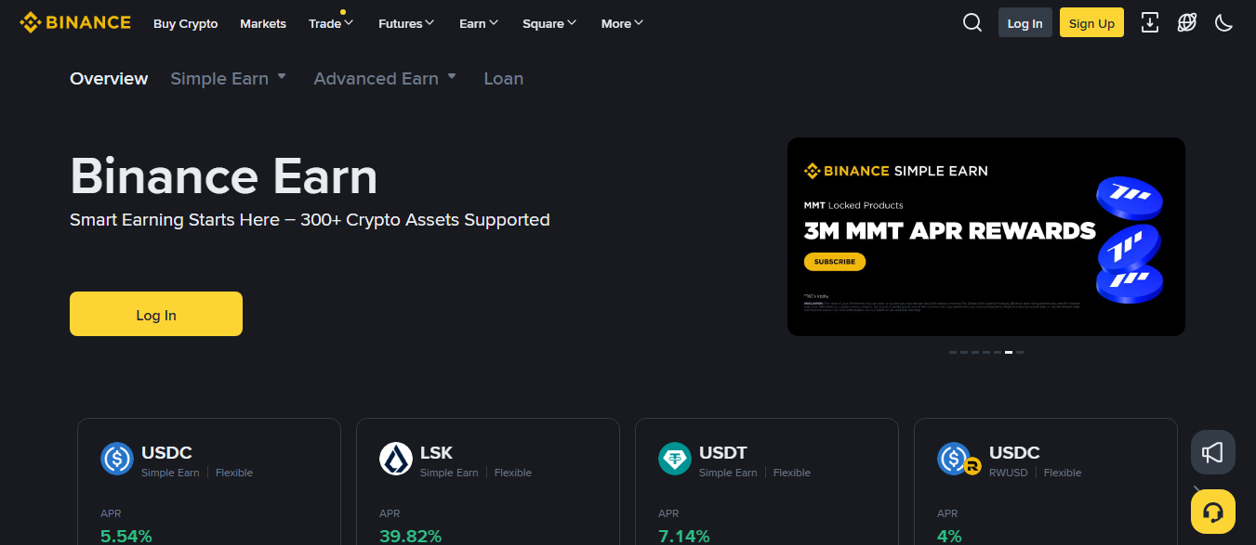Open the USDC RWUSD card title
Viewport: 1256px width, 545px height.
1014,453
